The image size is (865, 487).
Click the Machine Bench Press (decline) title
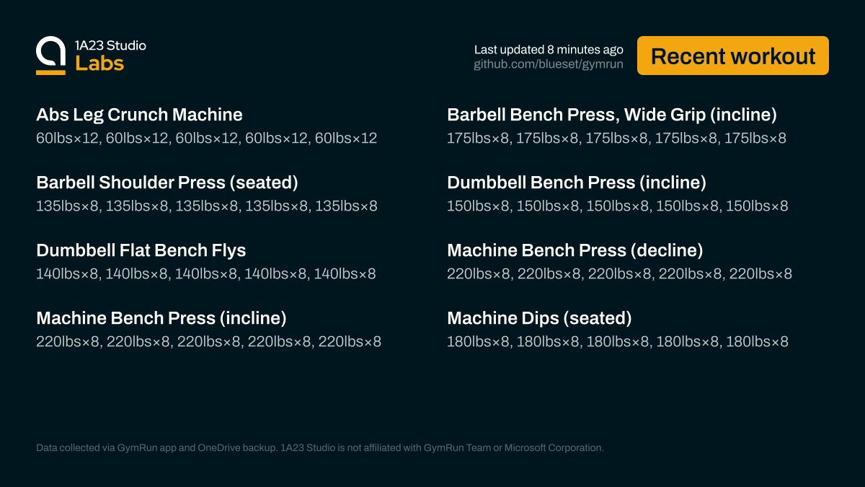click(x=575, y=250)
